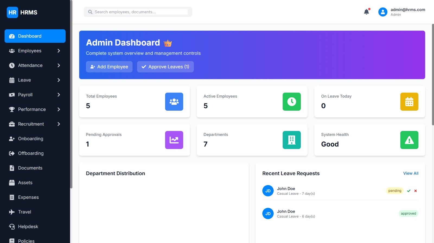Focus the search employees input field
Image resolution: width=434 pixels, height=243 pixels.
pos(141,12)
